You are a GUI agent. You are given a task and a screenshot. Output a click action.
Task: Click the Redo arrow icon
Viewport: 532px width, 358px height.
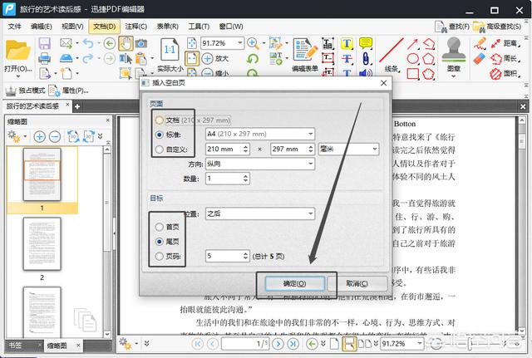88,58
